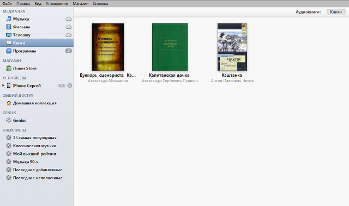Open the Файл menu
Image resolution: width=349 pixels, height=206 pixels.
(7, 4)
